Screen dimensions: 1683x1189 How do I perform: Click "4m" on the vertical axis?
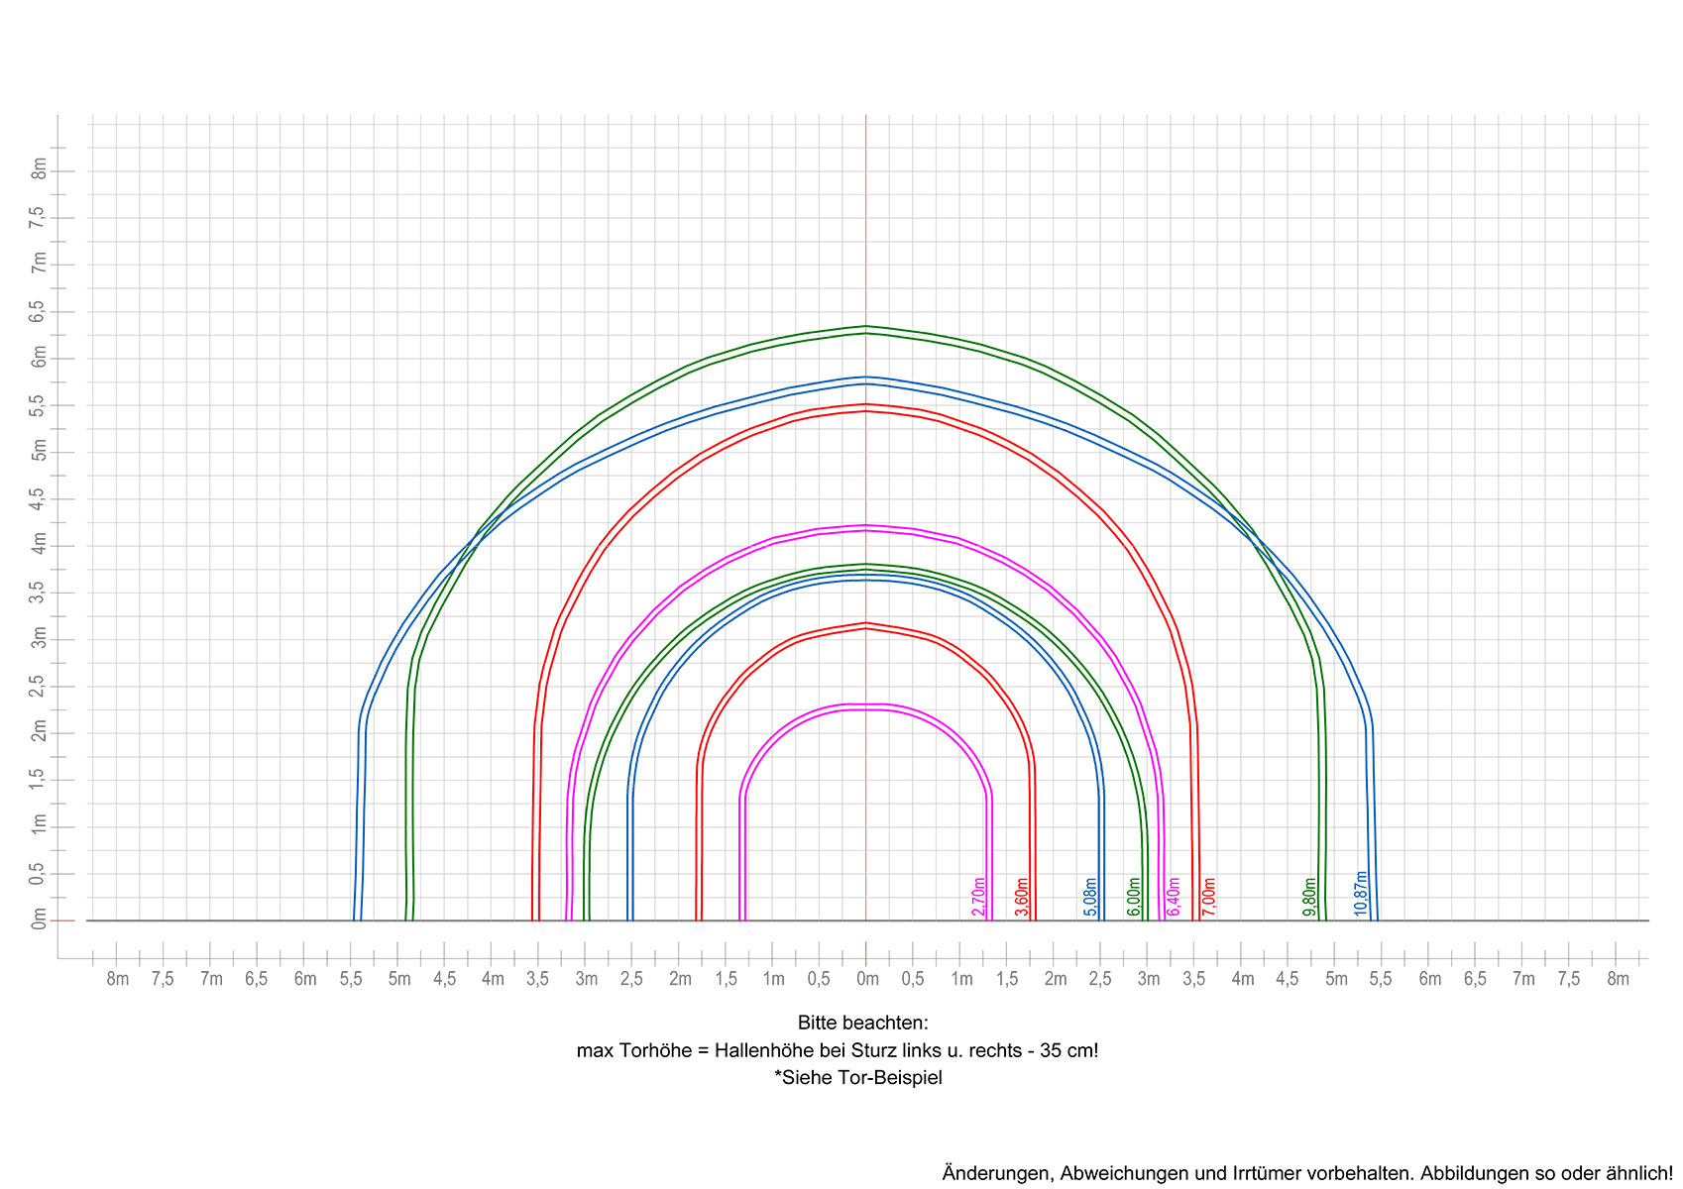[x=39, y=544]
